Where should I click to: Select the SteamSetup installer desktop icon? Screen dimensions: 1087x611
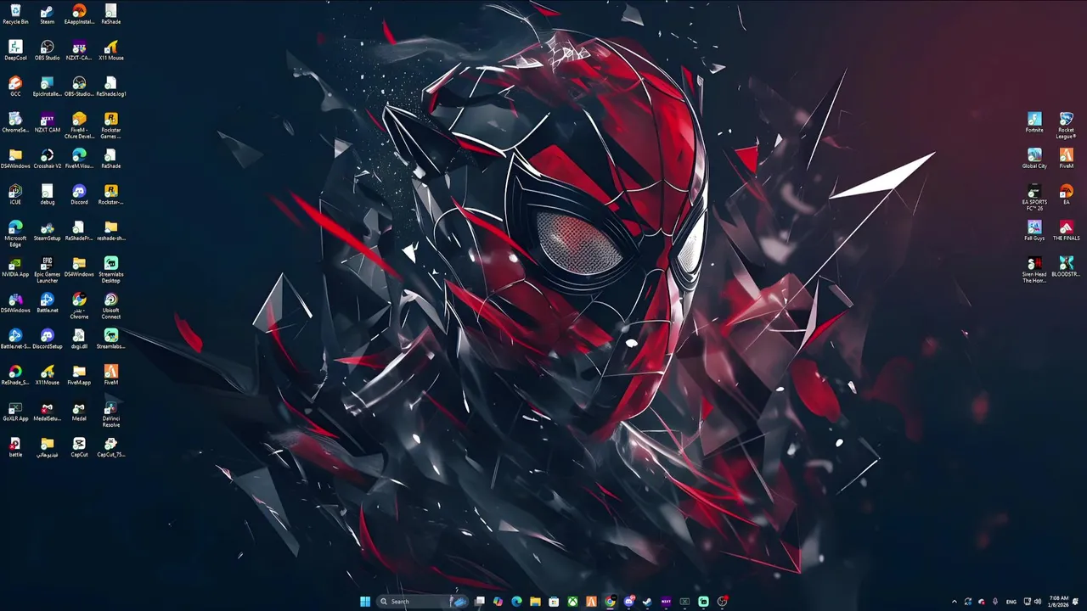click(47, 231)
